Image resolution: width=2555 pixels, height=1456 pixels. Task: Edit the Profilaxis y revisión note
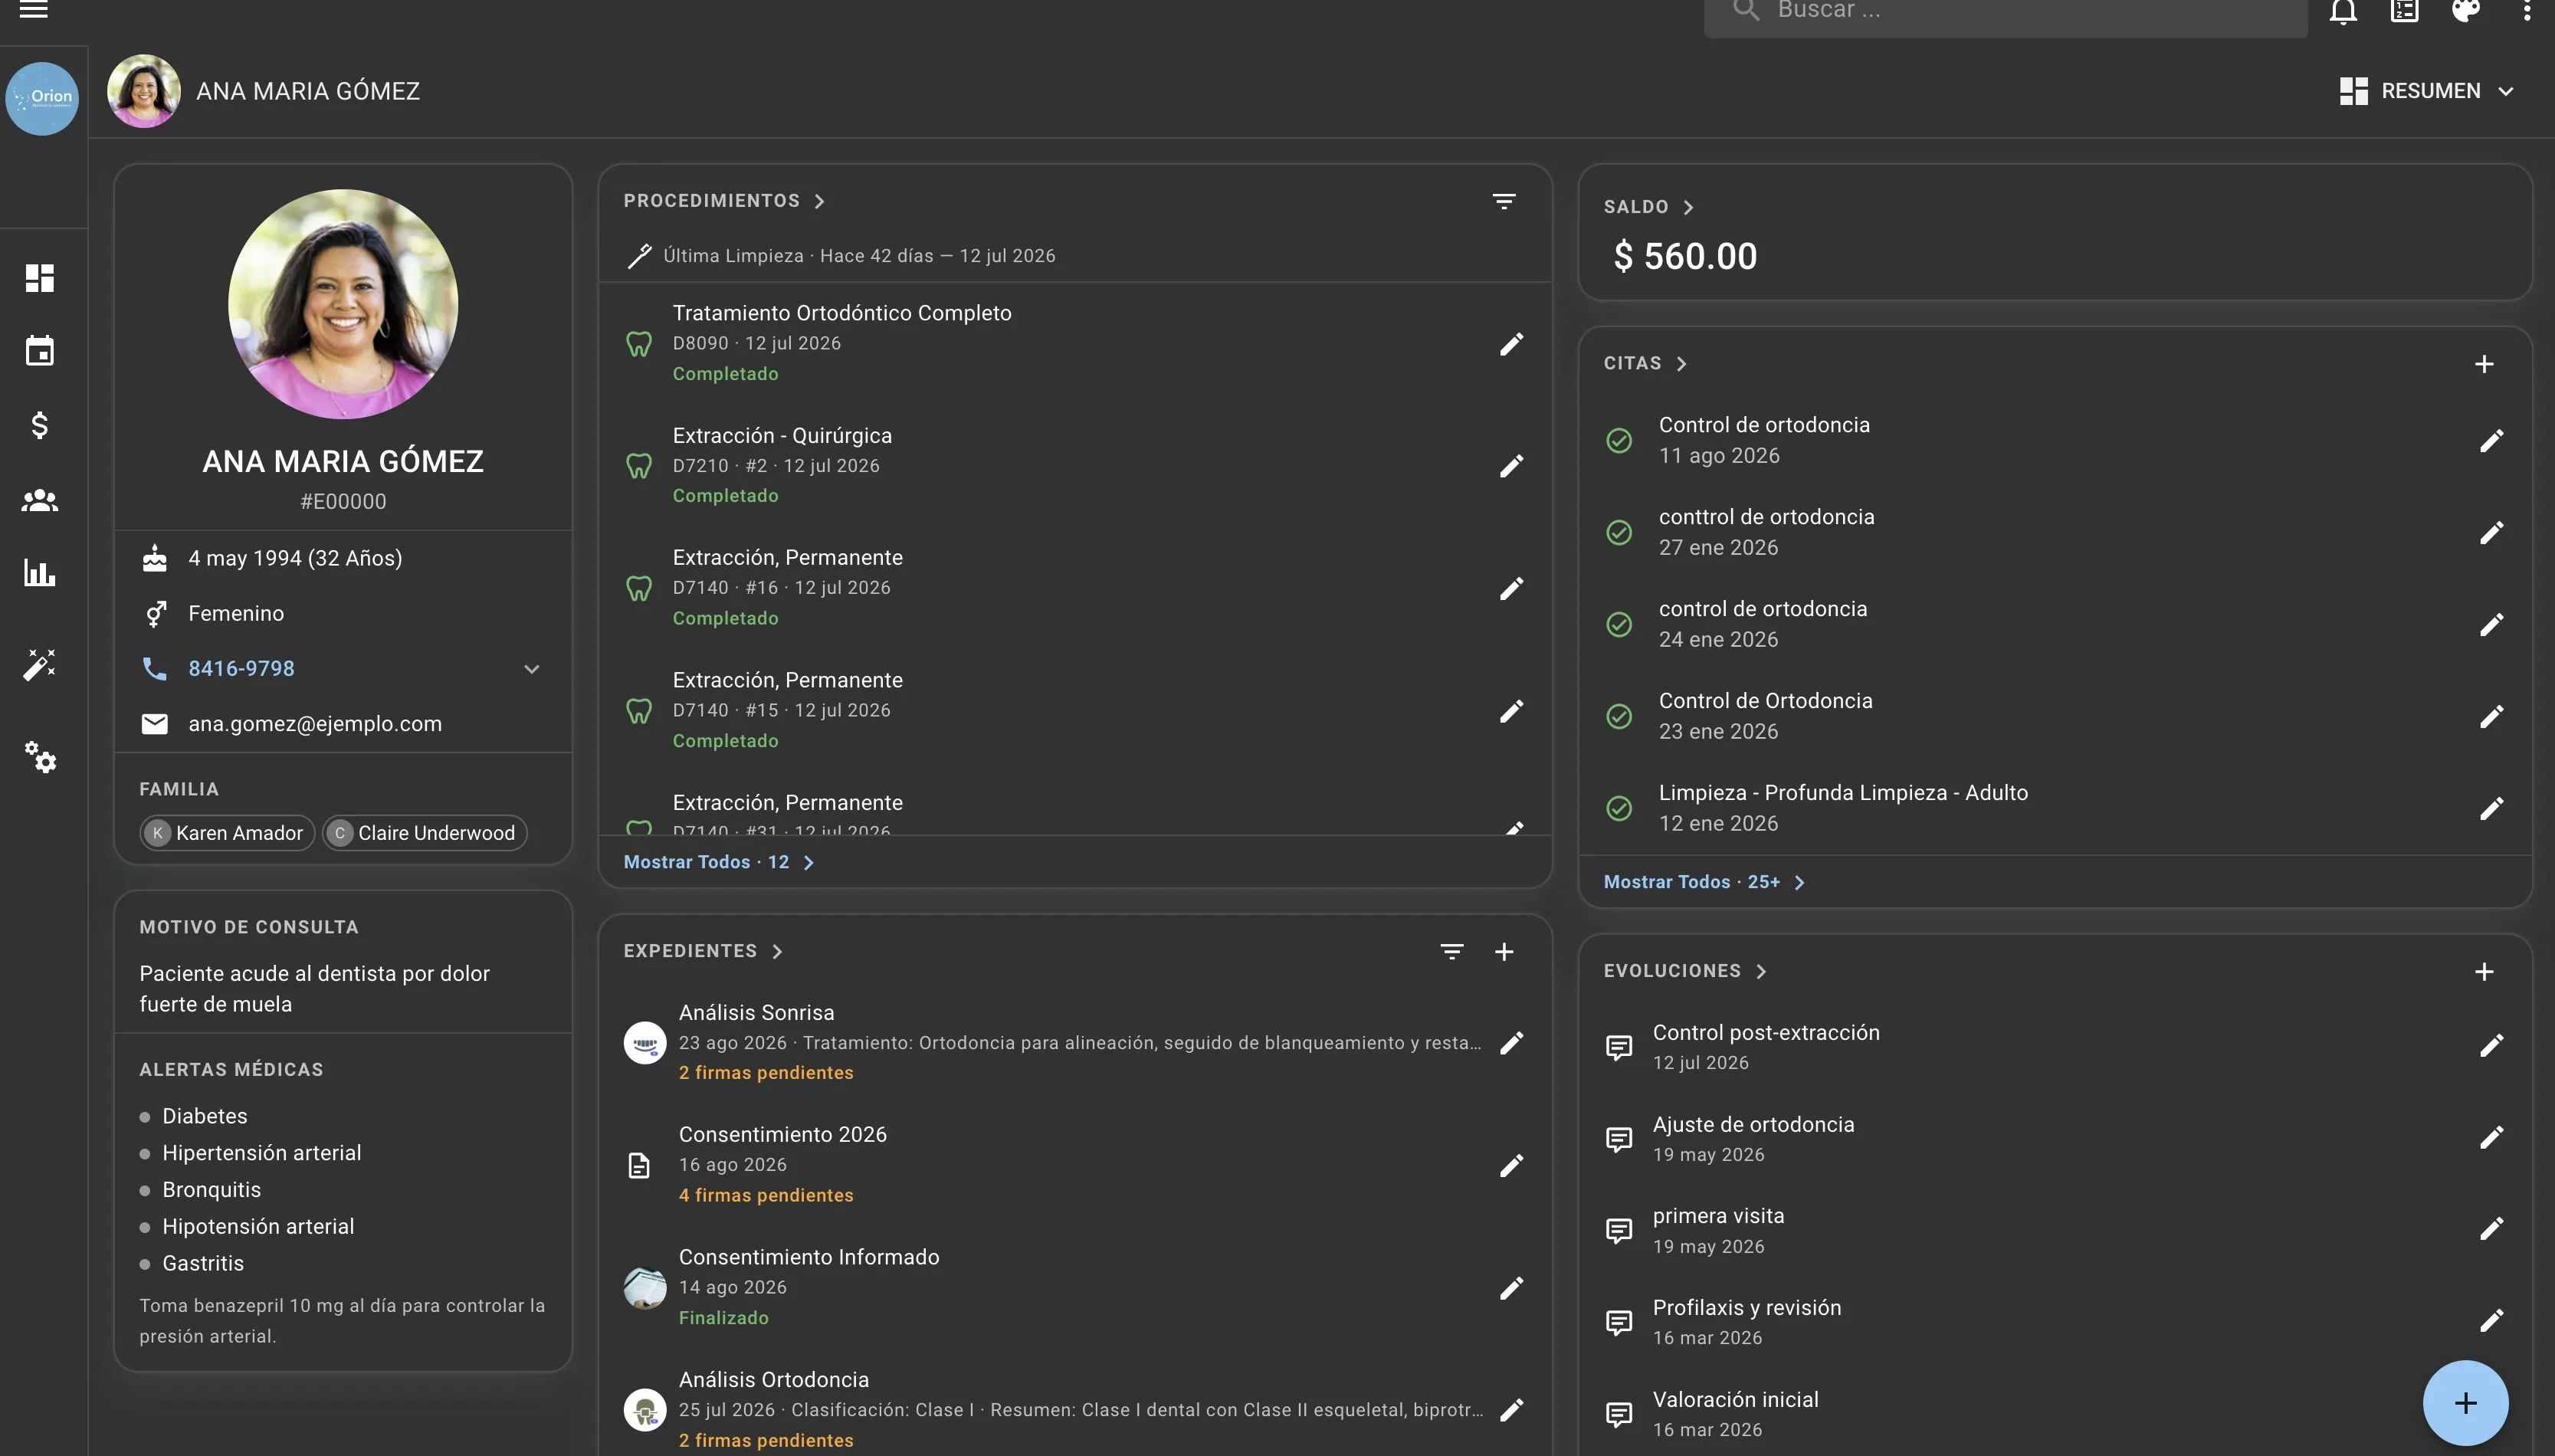click(2491, 1321)
